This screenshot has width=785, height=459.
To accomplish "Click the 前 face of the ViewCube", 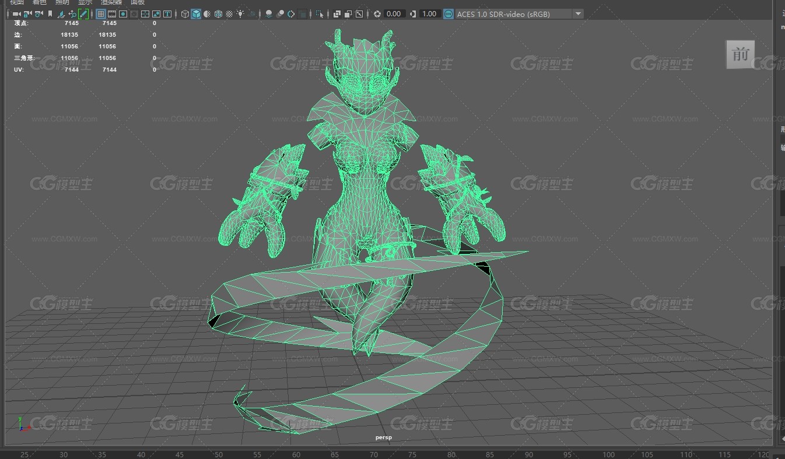I will (740, 54).
